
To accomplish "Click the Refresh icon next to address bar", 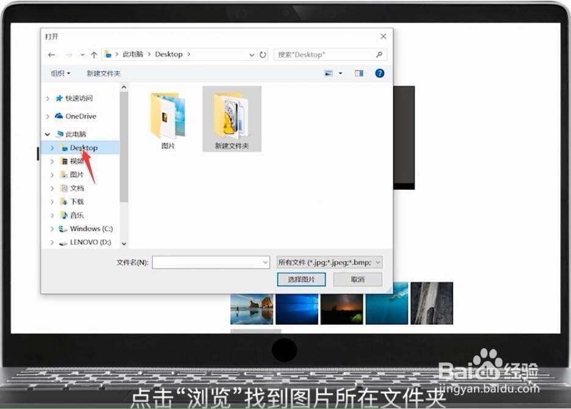I will click(x=263, y=54).
